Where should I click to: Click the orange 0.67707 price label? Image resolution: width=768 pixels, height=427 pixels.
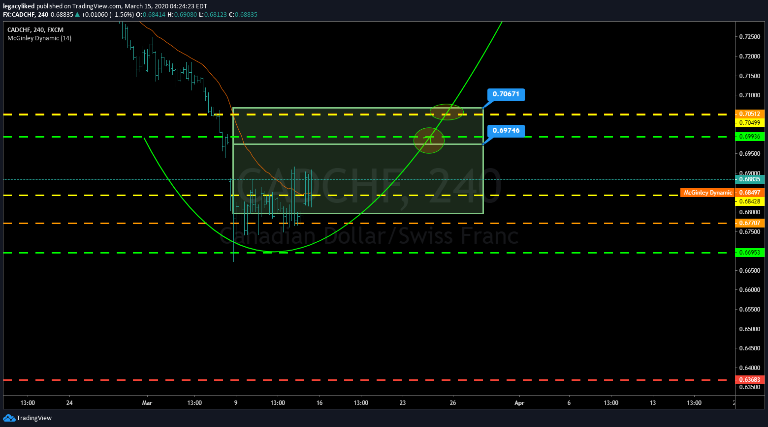pos(749,223)
